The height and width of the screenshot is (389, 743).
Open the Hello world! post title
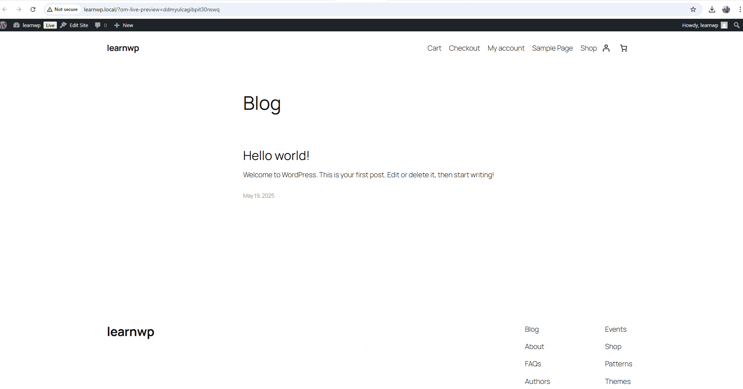pyautogui.click(x=276, y=156)
